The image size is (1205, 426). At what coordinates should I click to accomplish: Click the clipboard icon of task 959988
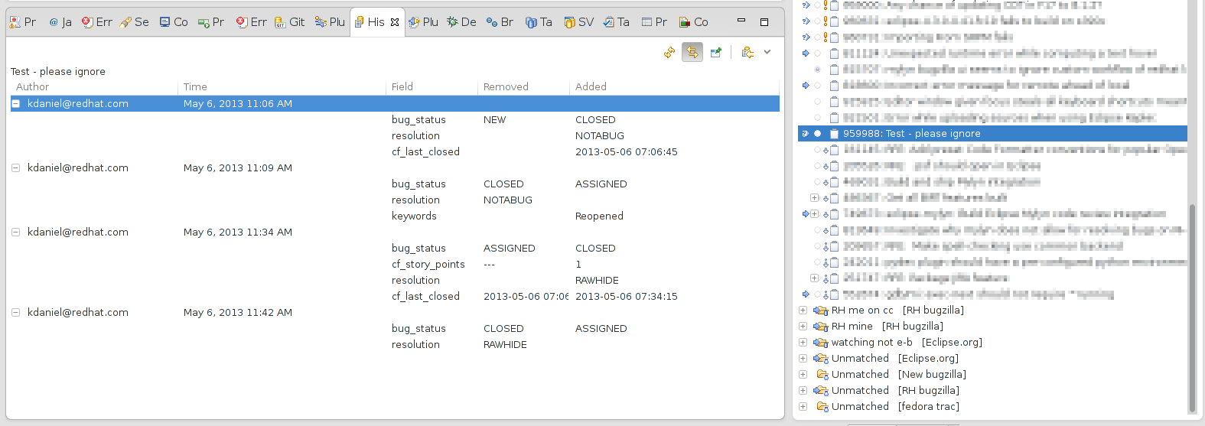(x=834, y=133)
